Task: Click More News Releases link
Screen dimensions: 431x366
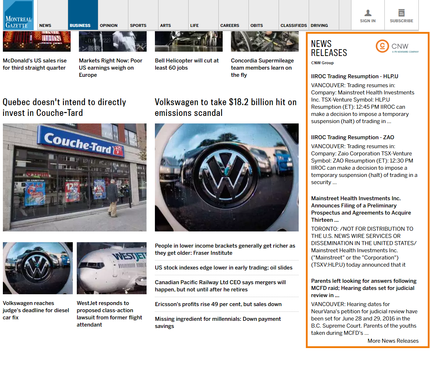Action: click(393, 341)
